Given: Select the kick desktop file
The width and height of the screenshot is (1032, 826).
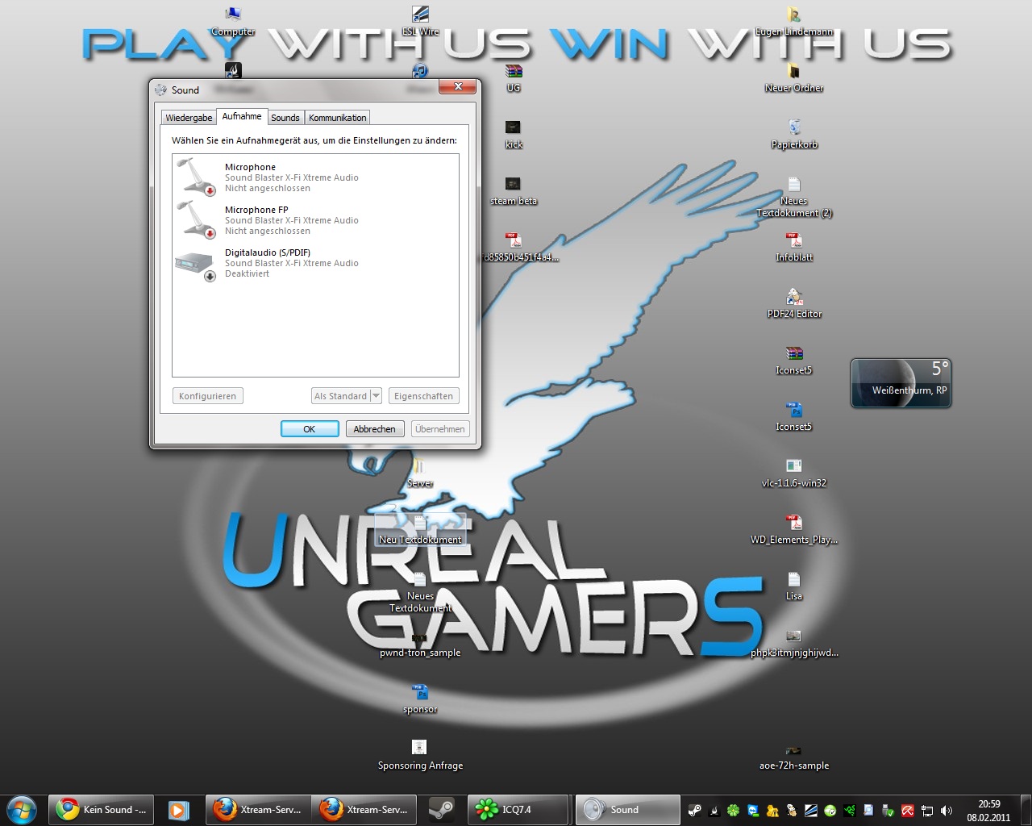Looking at the screenshot, I should point(514,135).
